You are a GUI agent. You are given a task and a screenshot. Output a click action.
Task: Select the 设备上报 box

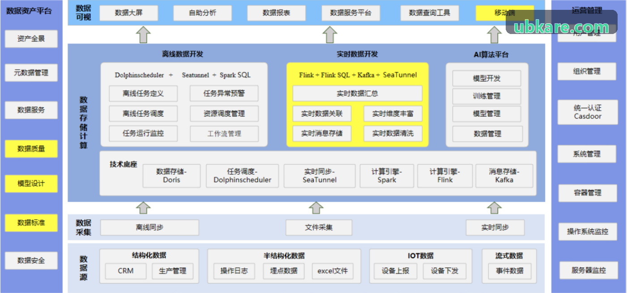[x=395, y=271]
